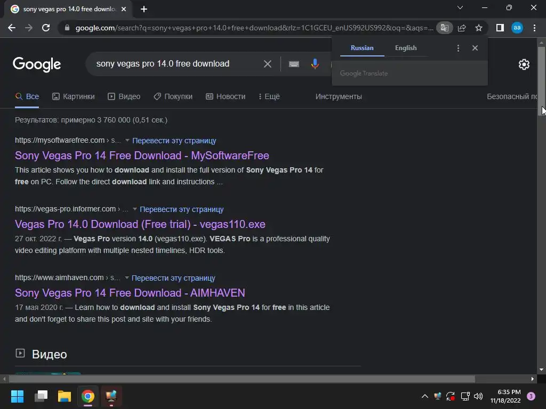Switch to Chrome on taskbar
The image size is (546, 409).
point(88,396)
